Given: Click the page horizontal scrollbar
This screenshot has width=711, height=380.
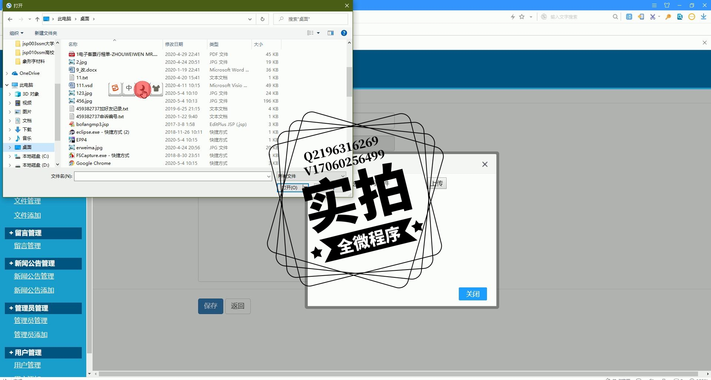Looking at the screenshot, I should click(x=398, y=374).
